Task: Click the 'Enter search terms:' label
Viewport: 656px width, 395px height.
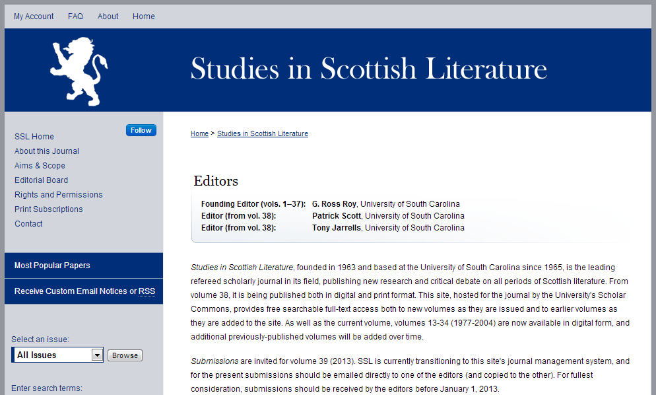Action: click(47, 388)
